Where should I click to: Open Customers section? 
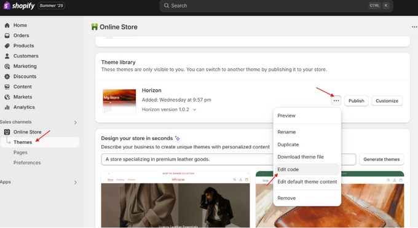(x=26, y=56)
